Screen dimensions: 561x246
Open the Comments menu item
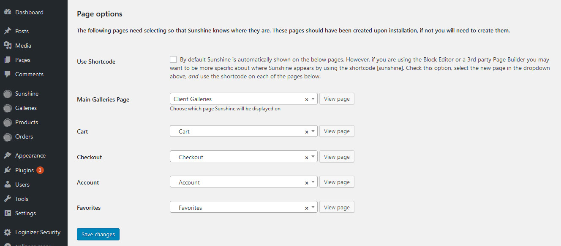click(x=29, y=74)
